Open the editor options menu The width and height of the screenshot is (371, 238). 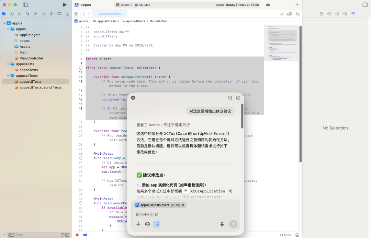[289, 14]
